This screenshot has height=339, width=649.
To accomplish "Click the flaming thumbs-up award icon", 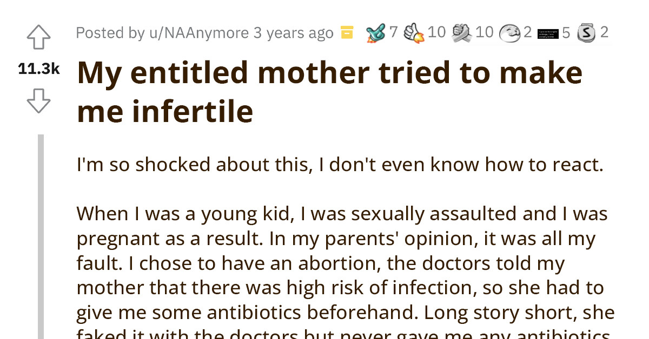I will click(x=413, y=32).
